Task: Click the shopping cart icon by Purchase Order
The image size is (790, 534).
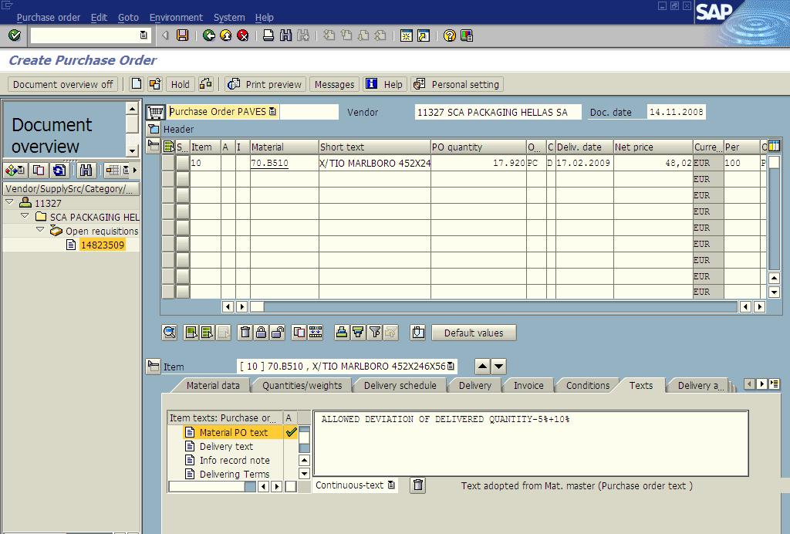Action: (x=156, y=112)
